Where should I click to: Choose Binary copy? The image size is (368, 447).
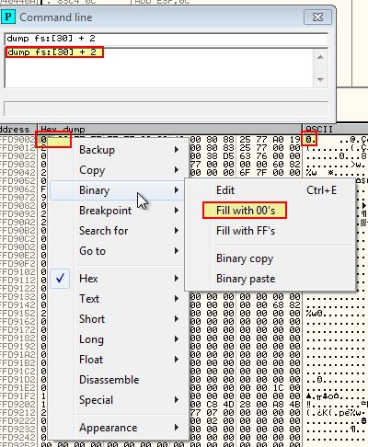pyautogui.click(x=245, y=258)
